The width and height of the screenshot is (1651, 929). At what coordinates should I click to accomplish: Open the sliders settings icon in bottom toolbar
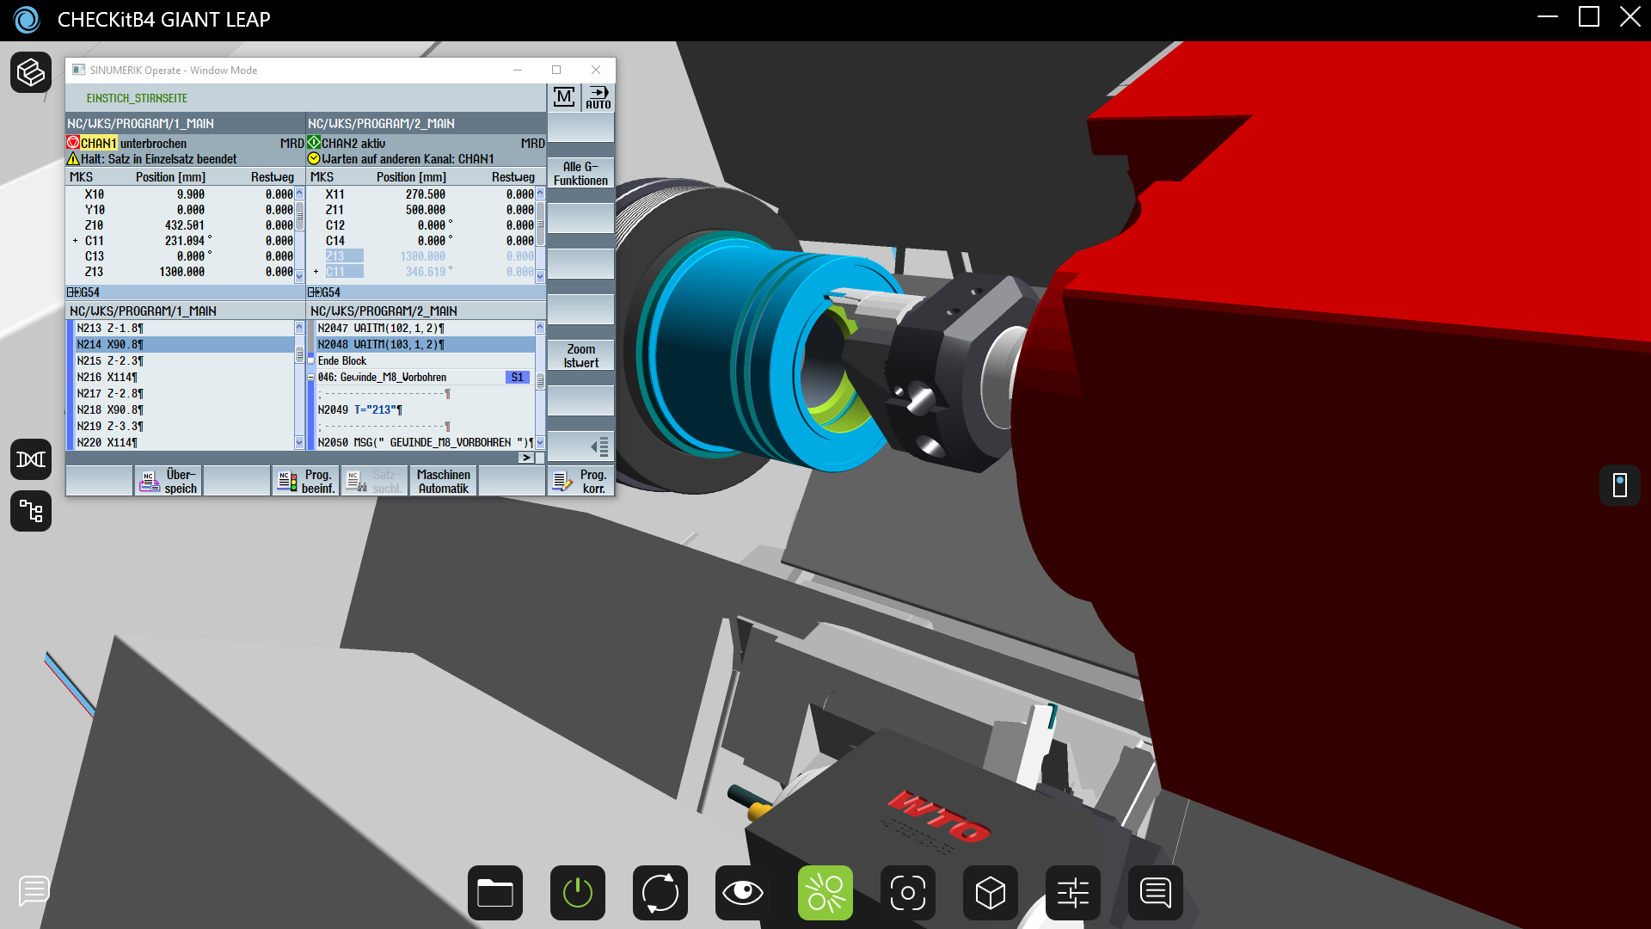pos(1073,893)
